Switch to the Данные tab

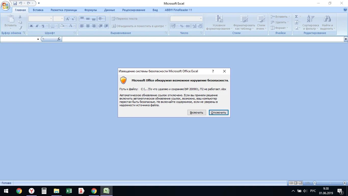click(109, 10)
